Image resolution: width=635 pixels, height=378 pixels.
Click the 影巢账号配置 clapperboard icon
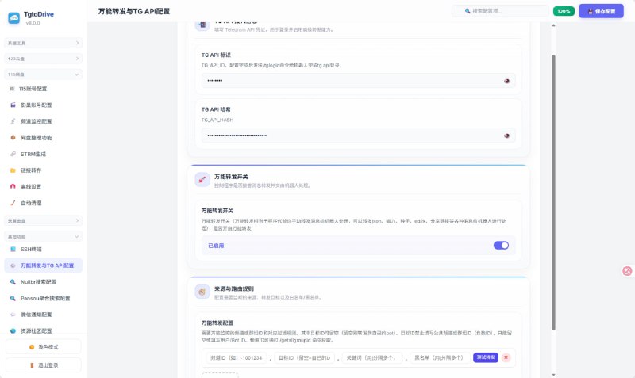point(13,105)
